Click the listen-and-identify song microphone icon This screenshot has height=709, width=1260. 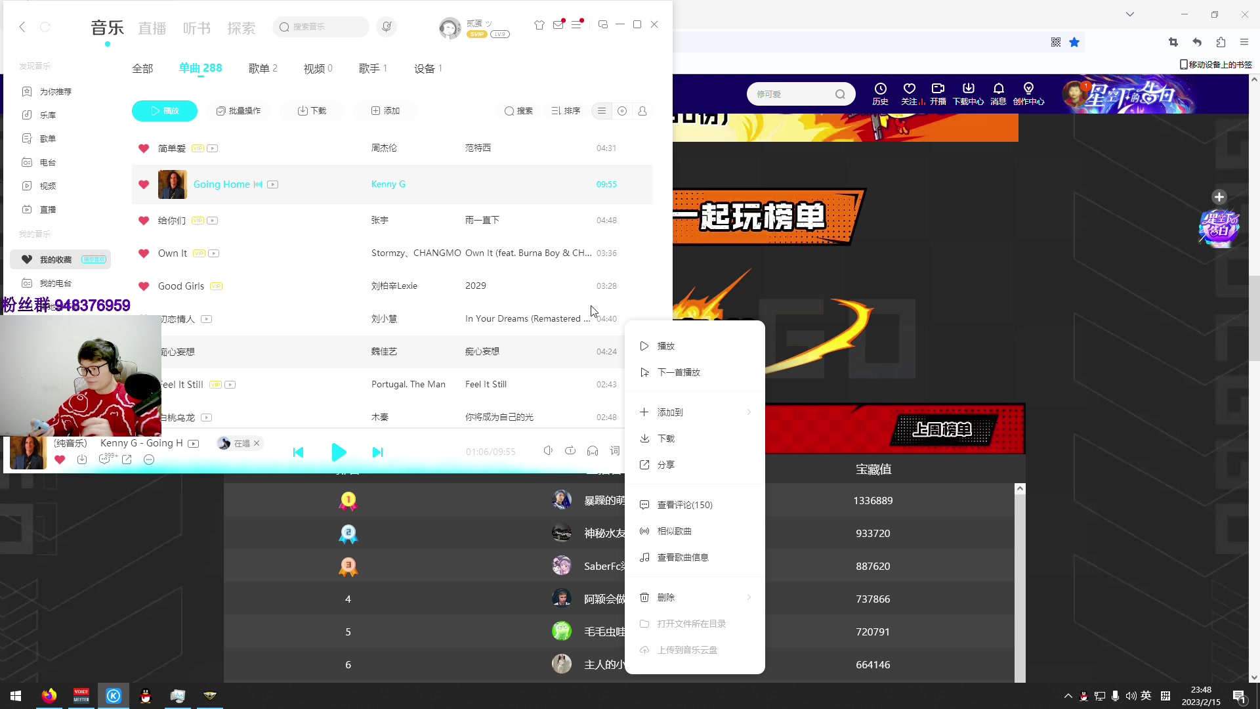pyautogui.click(x=387, y=27)
